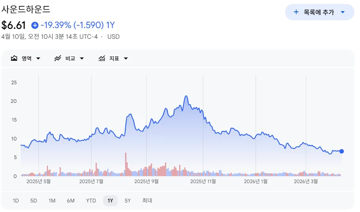
Task: Click the blue down-arrow change indicator icon
Action: tap(35, 25)
